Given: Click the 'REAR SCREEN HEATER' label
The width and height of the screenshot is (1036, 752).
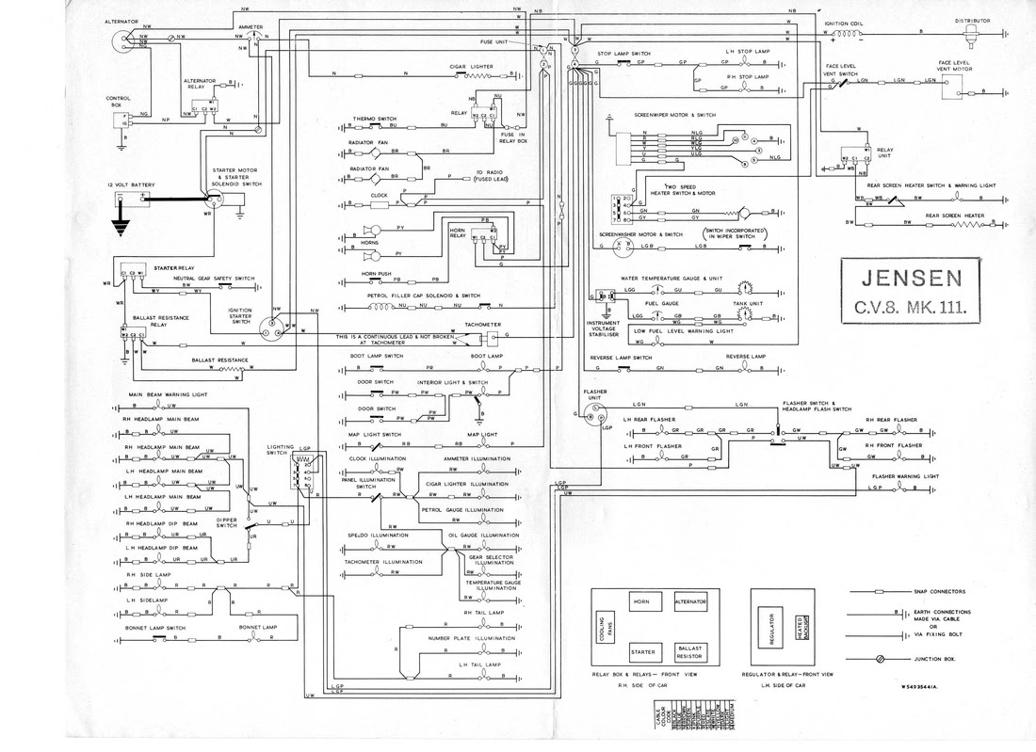Looking at the screenshot, I should point(955,216).
